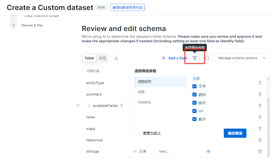Uncheck the 数组 data type checkbox
272x163 pixels.
point(195,95)
